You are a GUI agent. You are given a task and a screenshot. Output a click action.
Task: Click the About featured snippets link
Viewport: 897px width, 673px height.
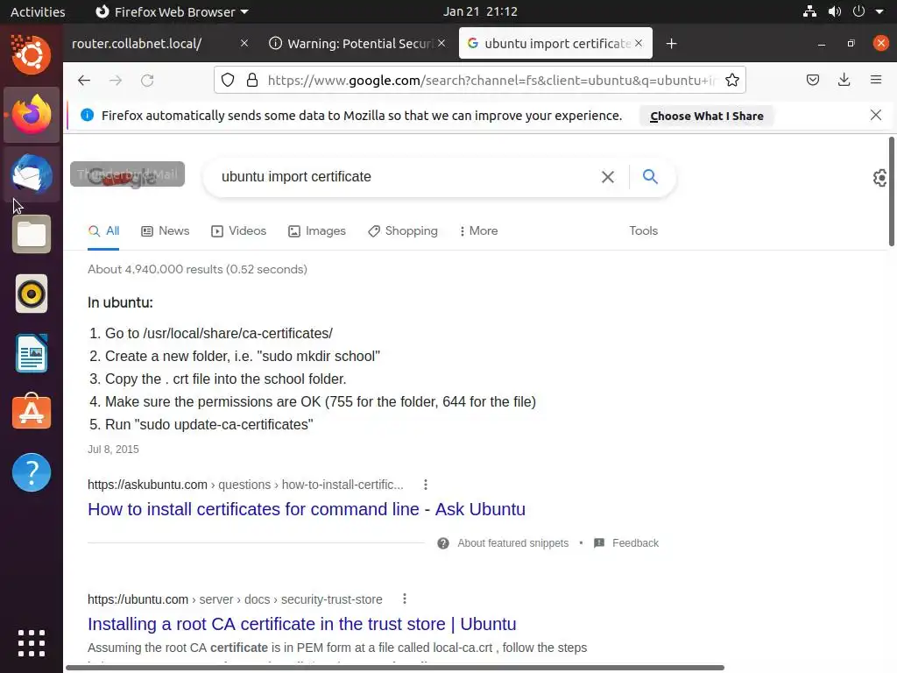click(512, 543)
